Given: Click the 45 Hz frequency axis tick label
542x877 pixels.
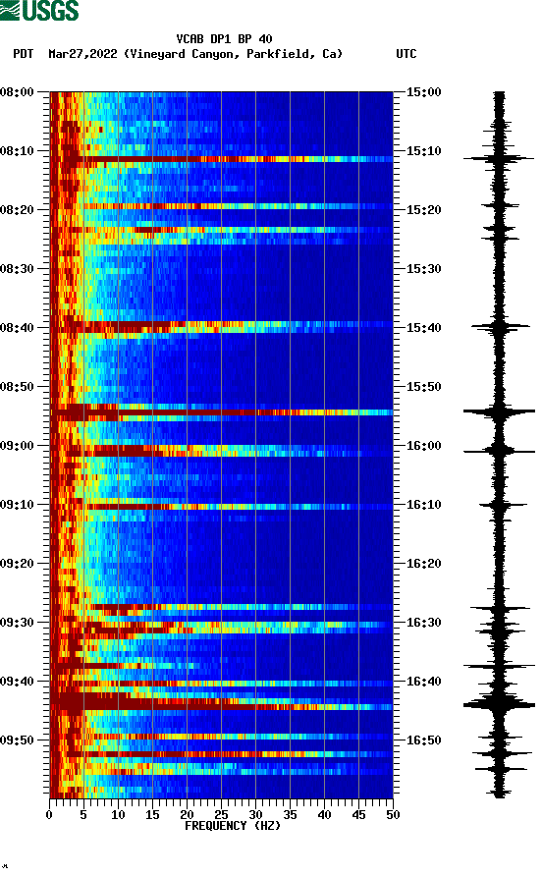Looking at the screenshot, I should [358, 815].
